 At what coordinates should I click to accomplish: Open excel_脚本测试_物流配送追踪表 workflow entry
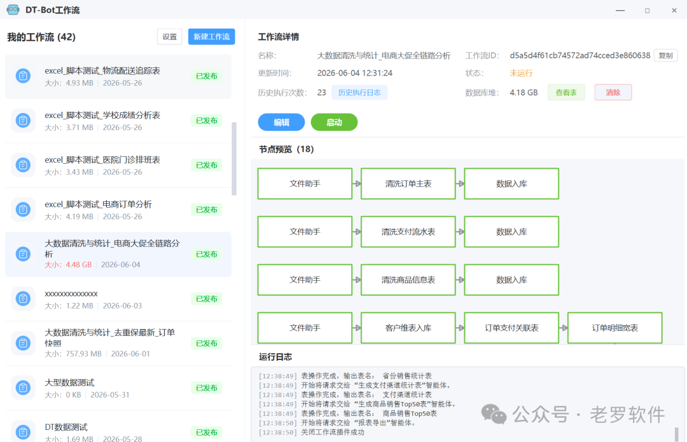(118, 76)
